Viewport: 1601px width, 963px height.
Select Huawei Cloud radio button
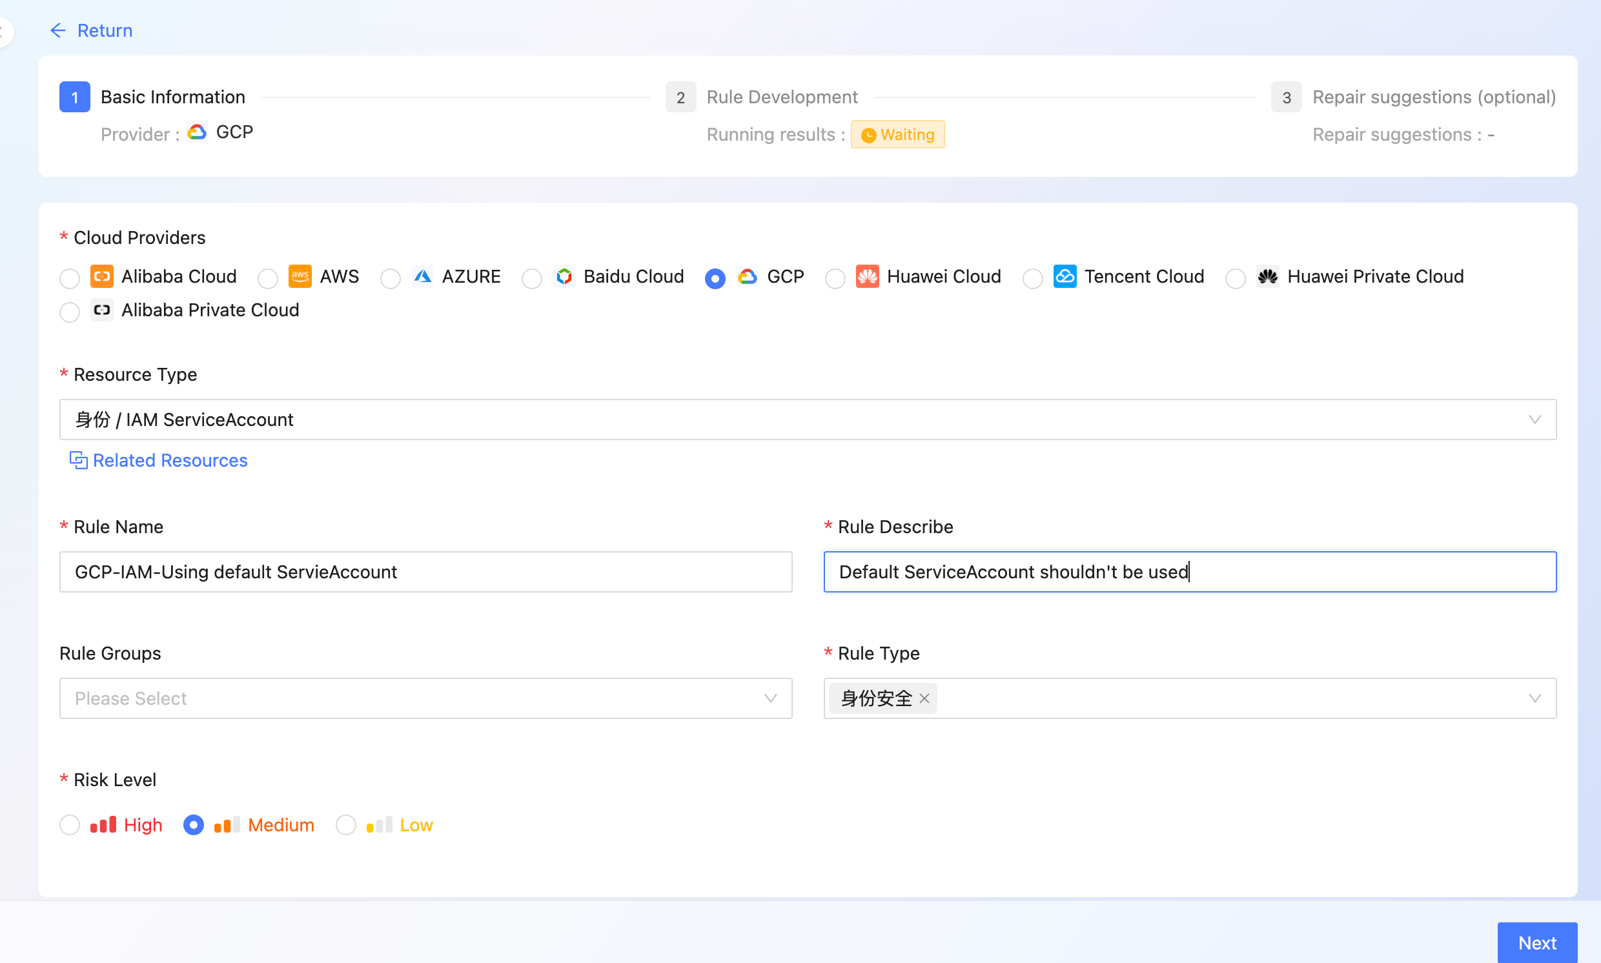[835, 278]
